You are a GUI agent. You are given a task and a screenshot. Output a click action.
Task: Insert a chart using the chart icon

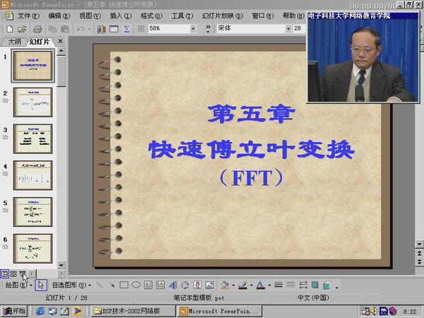[102, 29]
